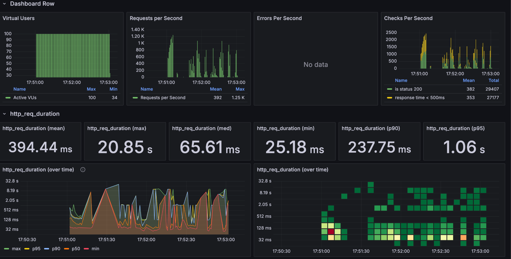
Task: Sort Requests legend by Mean column
Action: coord(216,89)
